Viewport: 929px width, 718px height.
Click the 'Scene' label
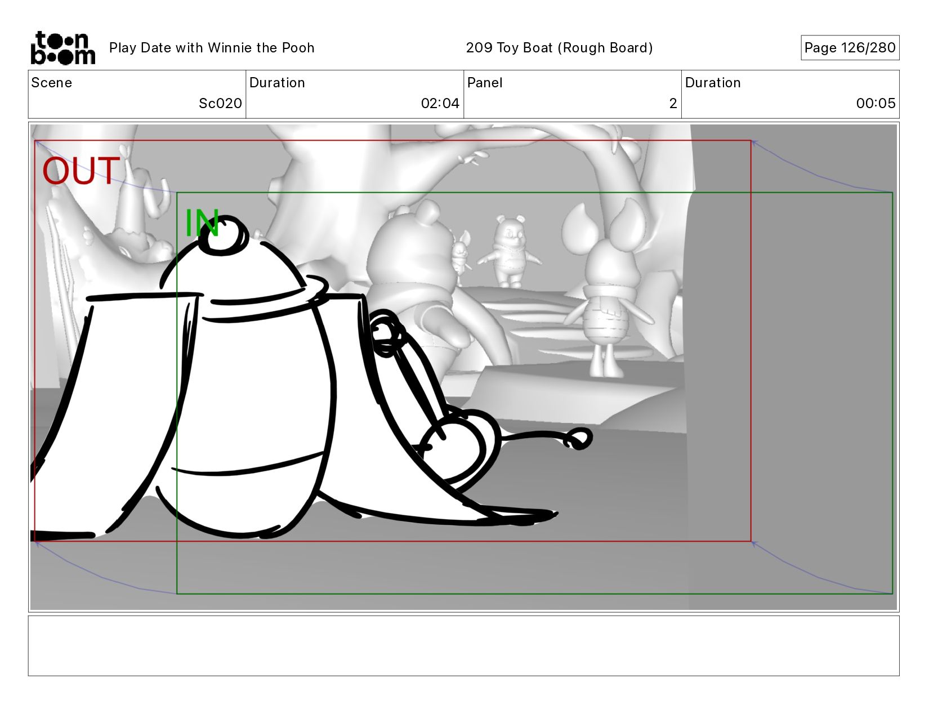52,83
